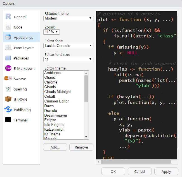Switch to the Code options section
Viewport: 182px width, 177px height.
22,27
